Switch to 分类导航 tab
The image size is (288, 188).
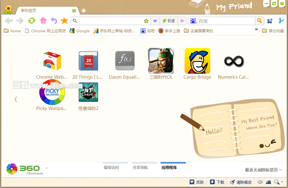[140, 167]
